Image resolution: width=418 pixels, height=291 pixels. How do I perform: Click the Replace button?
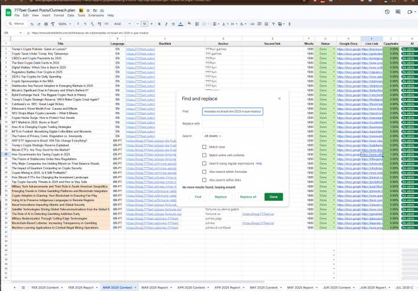pyautogui.click(x=220, y=197)
